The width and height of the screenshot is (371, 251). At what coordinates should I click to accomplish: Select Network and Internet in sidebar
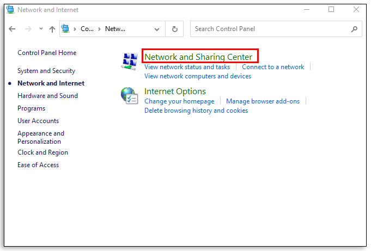[x=51, y=83]
